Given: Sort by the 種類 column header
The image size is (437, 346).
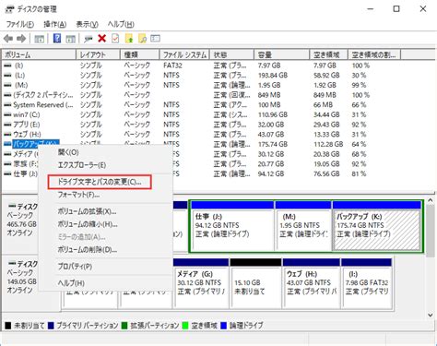Looking at the screenshot, I should pos(140,54).
